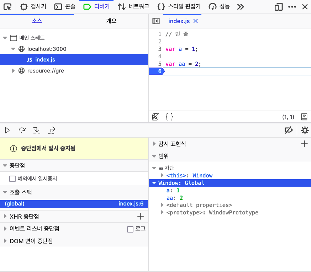Collapse the localhost:3000 tree node
This screenshot has height=272, width=311.
(13, 49)
